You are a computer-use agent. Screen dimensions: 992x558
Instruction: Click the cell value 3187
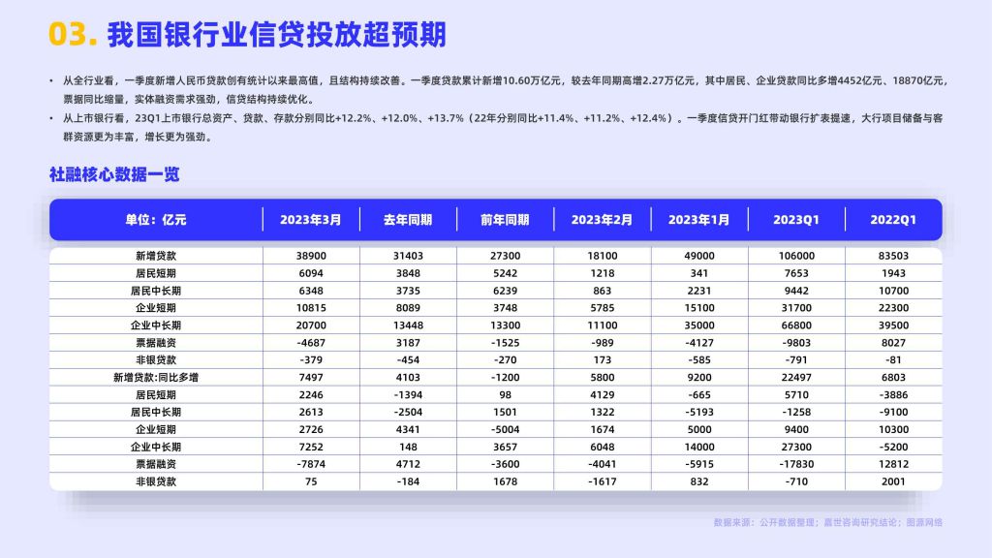point(408,342)
